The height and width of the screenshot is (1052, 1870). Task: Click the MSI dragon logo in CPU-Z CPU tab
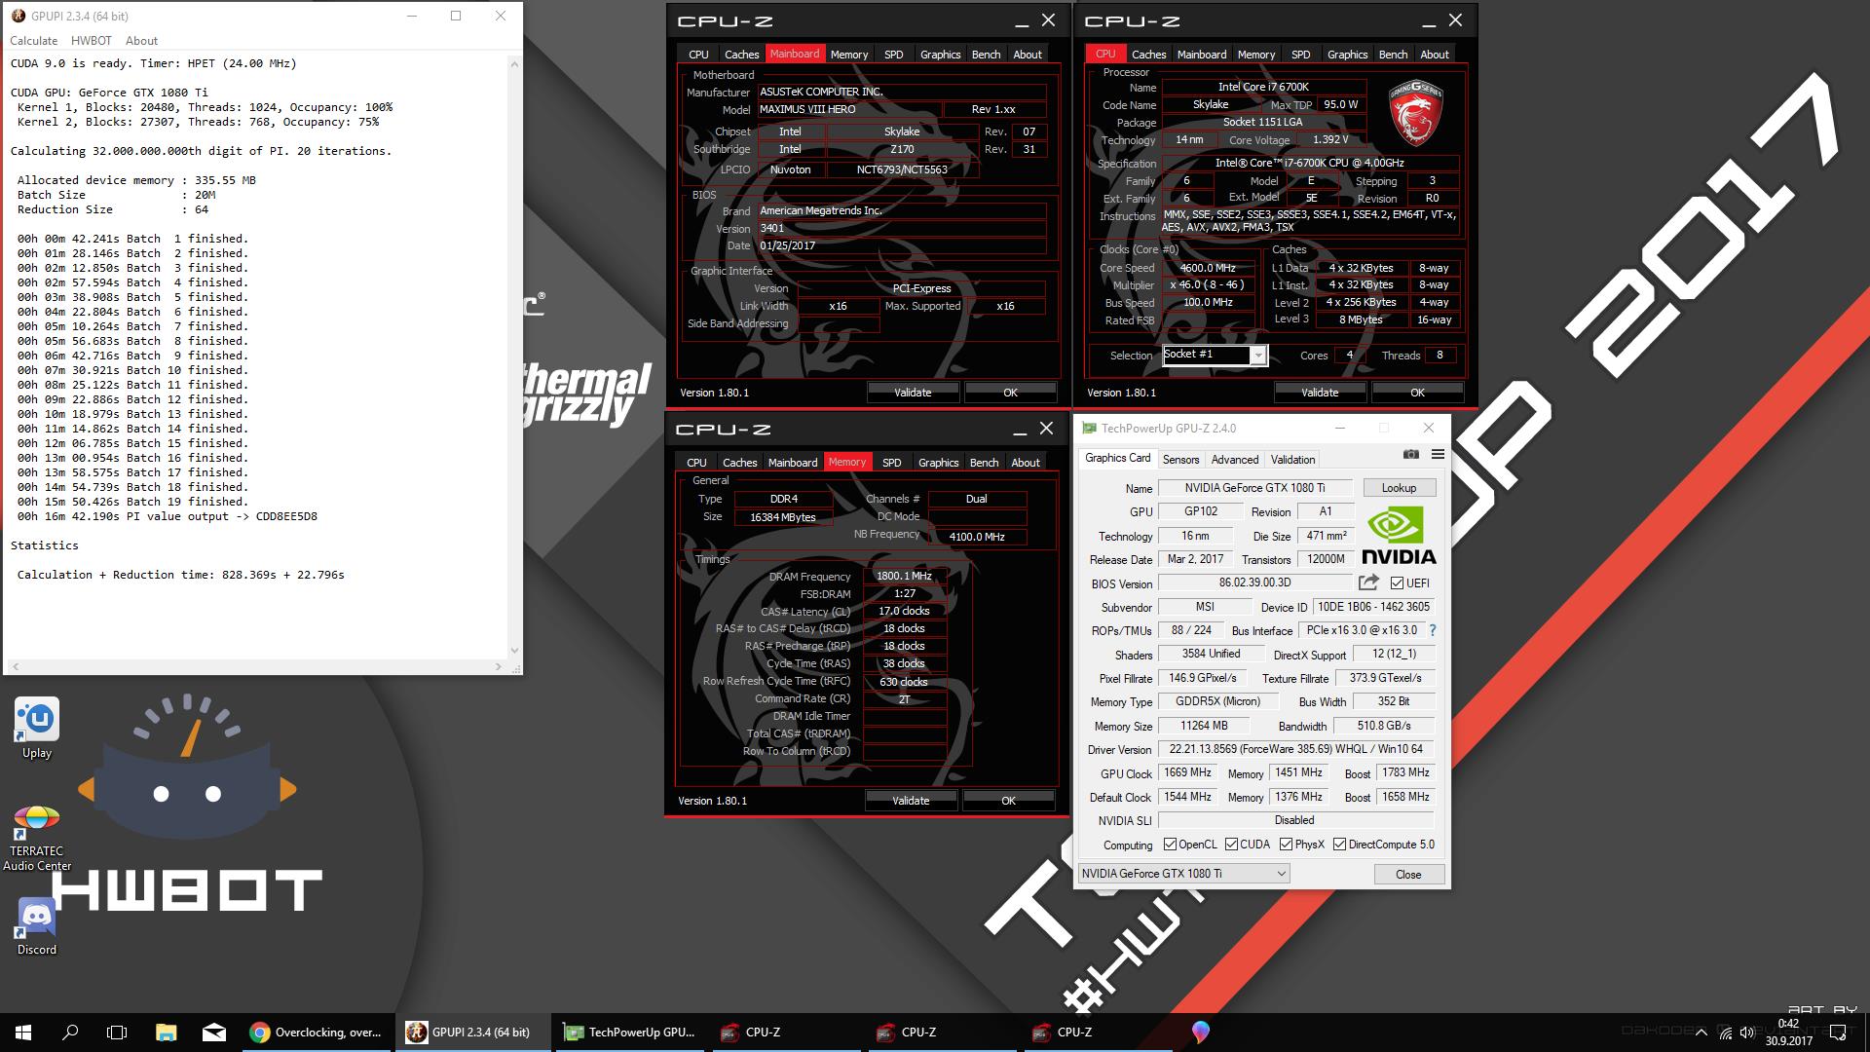pos(1415,113)
